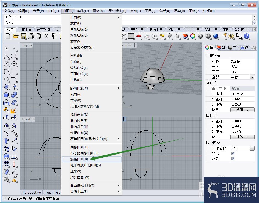
Task: Click the blue render sphere icon
Action: coord(216,36)
